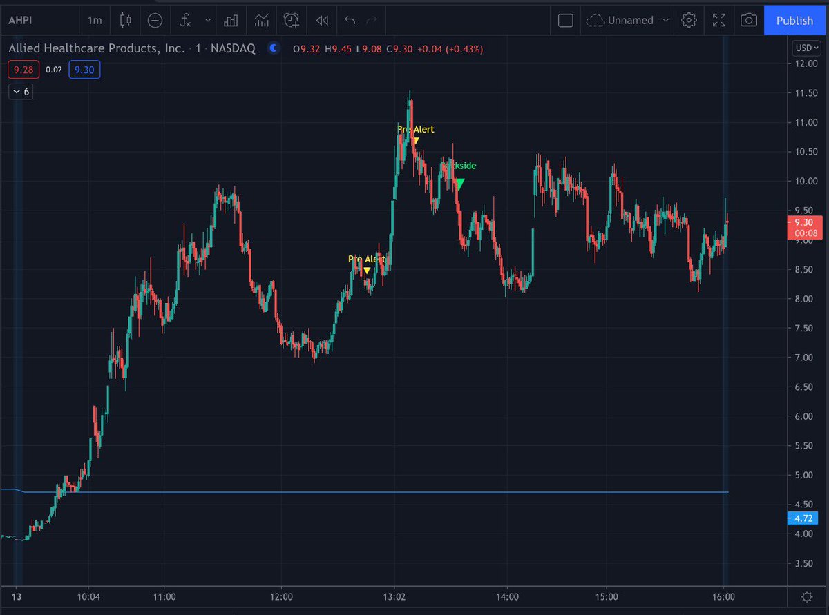Click the 3.50 price axis label
This screenshot has width=829, height=615.
click(x=805, y=563)
